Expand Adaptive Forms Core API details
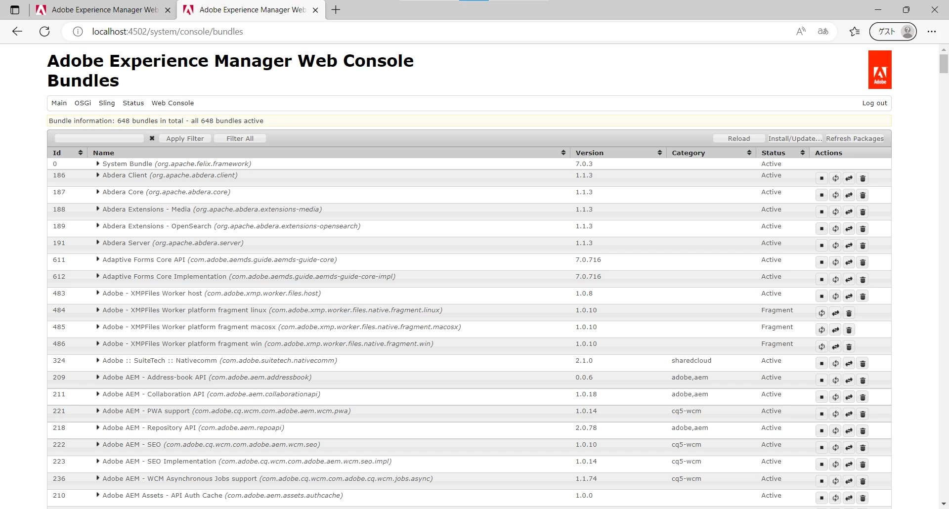 [x=98, y=259]
